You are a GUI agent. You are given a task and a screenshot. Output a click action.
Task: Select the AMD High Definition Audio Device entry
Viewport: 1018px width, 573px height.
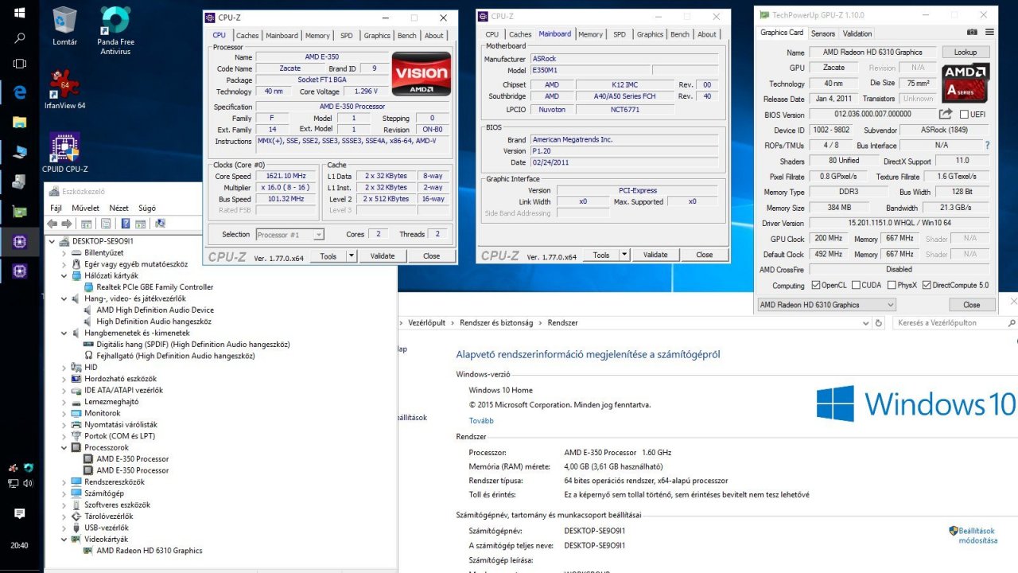[155, 310]
